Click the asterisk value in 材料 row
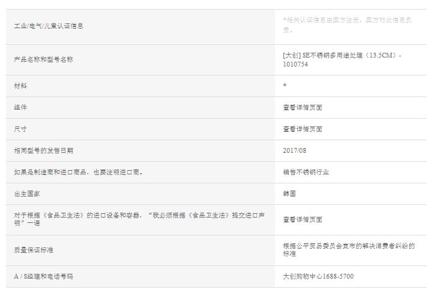Screen dimensions: 433x308 285,86
